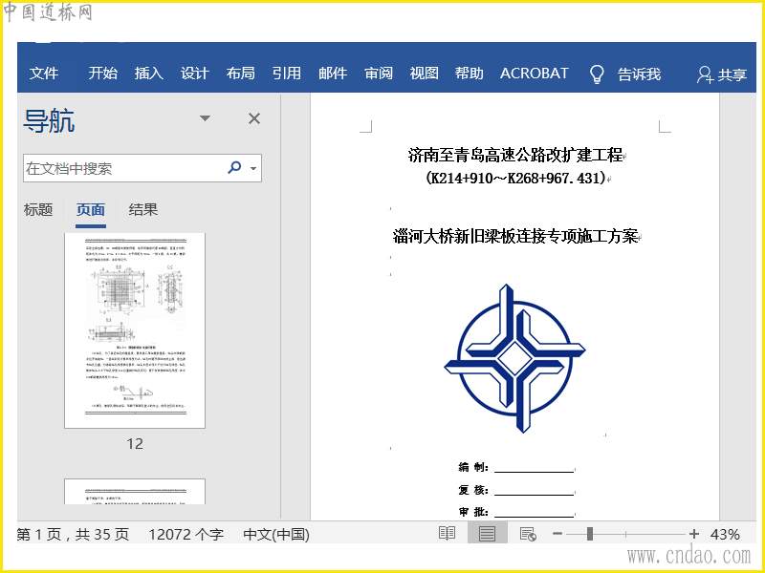Select the 页面 navigation tab

[x=91, y=210]
